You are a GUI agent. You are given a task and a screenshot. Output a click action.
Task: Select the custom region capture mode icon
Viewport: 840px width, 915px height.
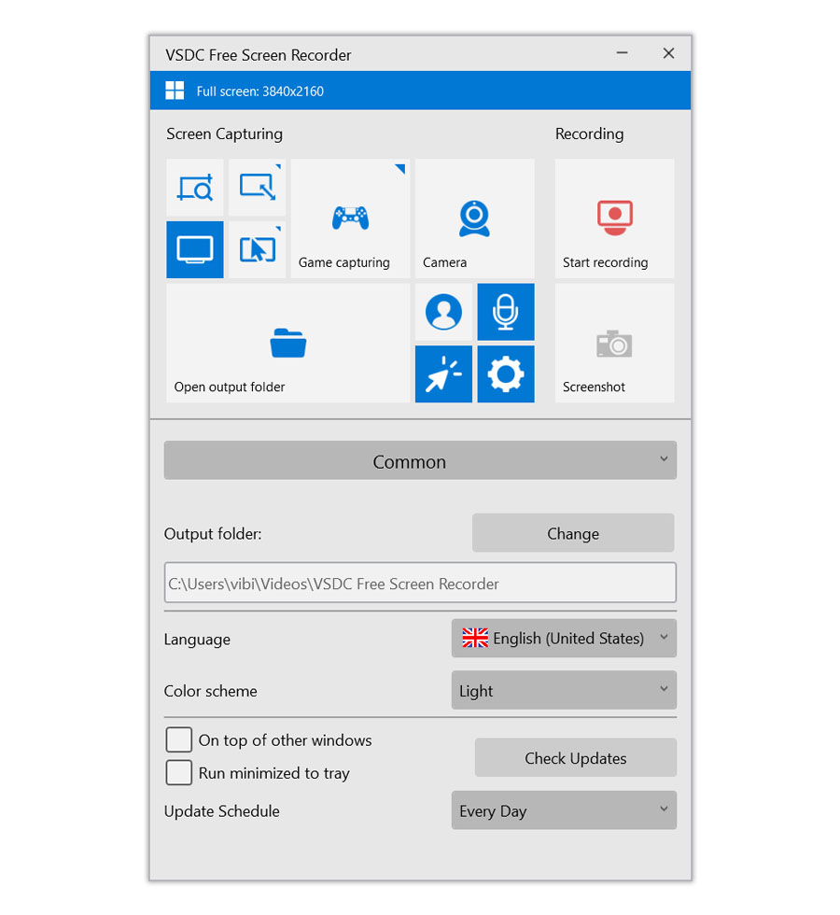coord(195,188)
